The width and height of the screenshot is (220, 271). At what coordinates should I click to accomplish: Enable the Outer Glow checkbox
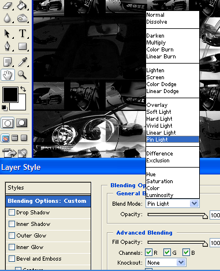click(12, 236)
